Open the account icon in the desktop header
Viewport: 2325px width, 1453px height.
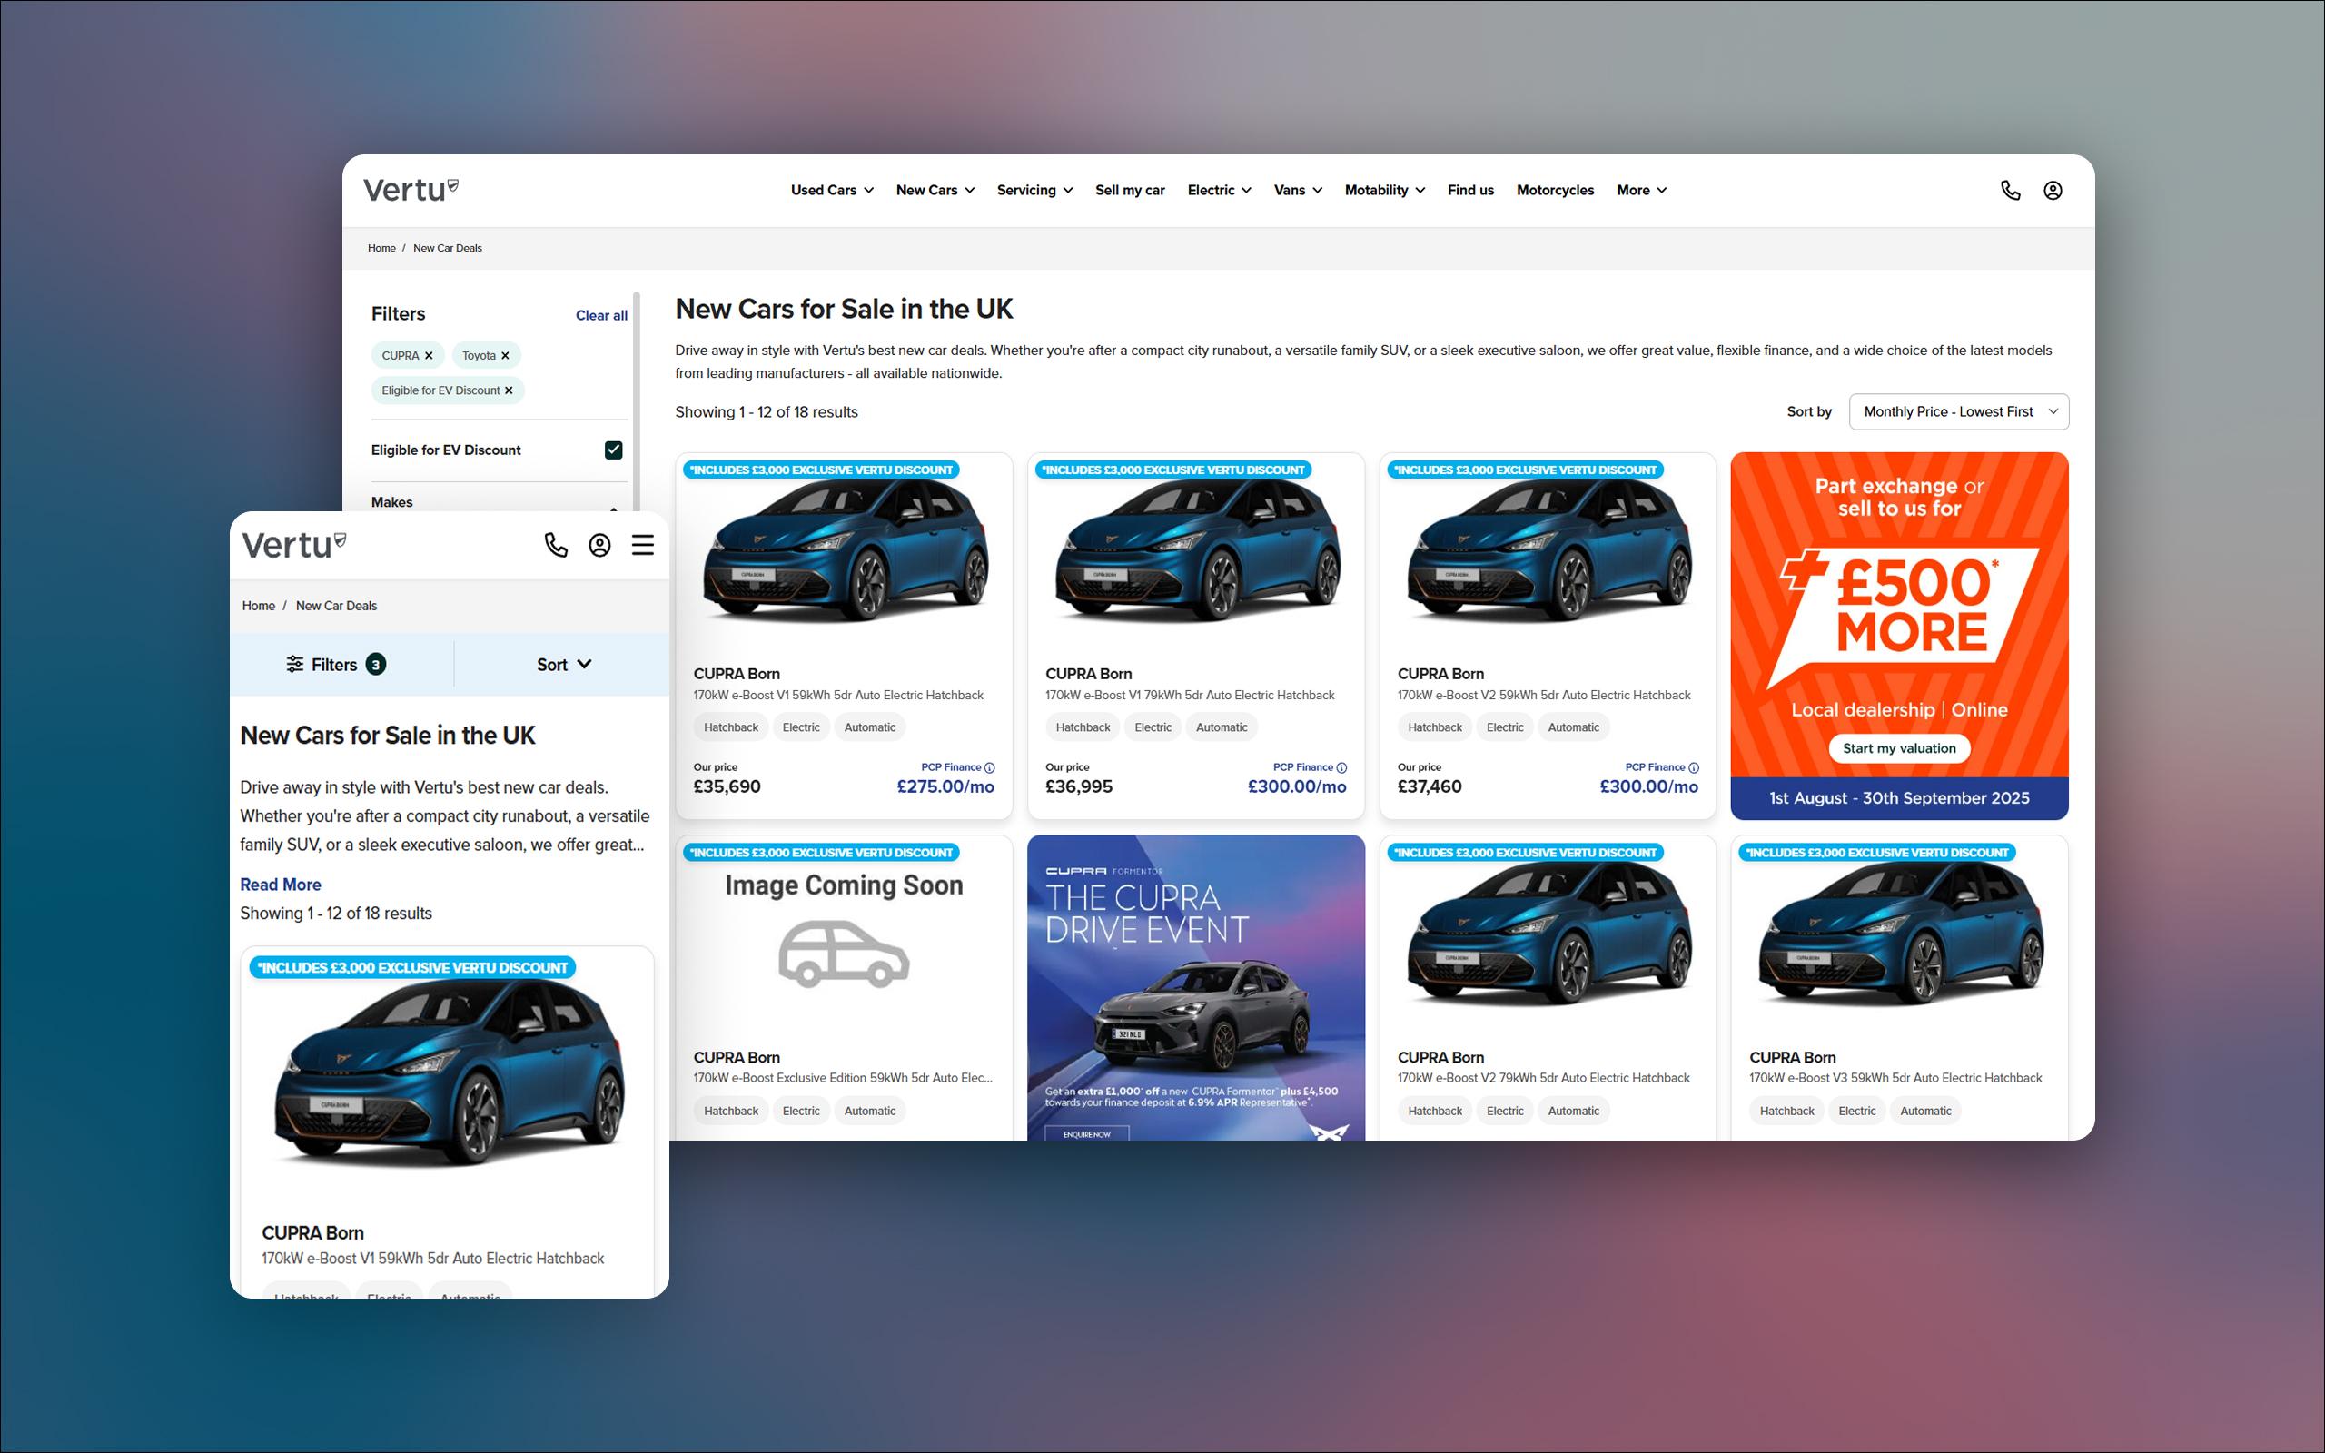(x=2053, y=191)
